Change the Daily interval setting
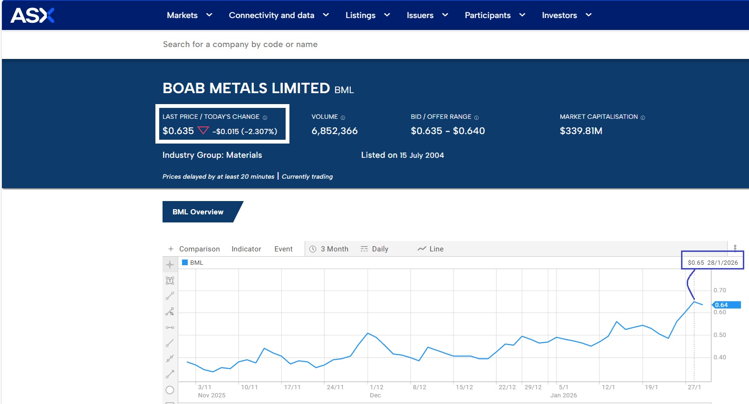The width and height of the screenshot is (749, 404). click(x=374, y=249)
